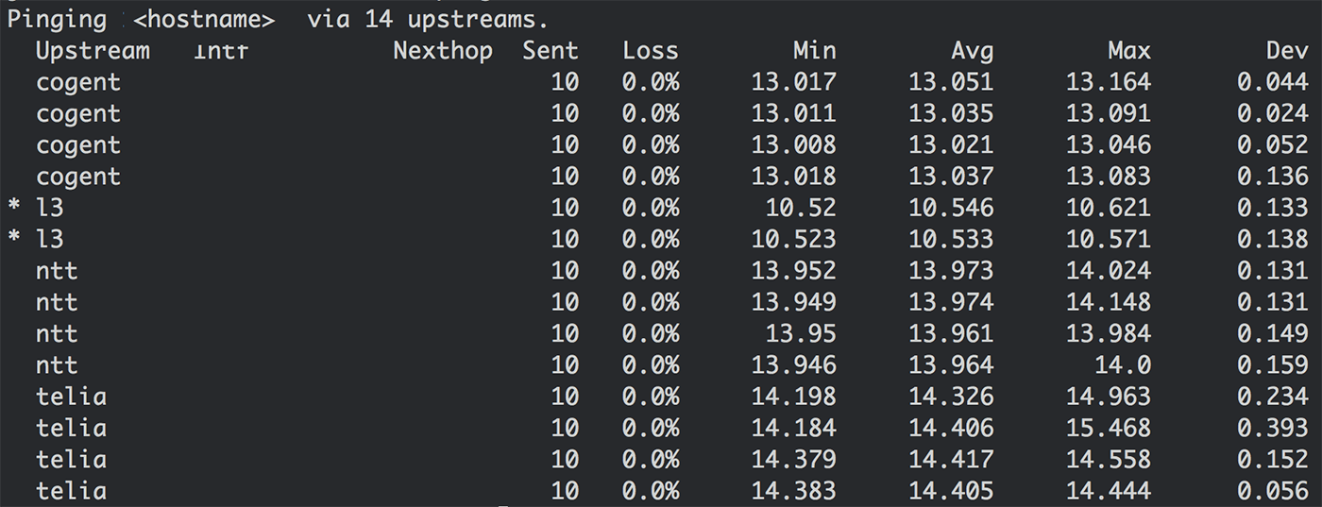
Task: Click the cogent Min value 13.008
Action: pyautogui.click(x=793, y=145)
